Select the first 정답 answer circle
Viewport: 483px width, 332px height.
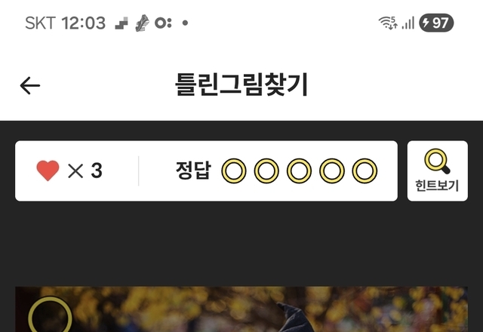(x=234, y=171)
